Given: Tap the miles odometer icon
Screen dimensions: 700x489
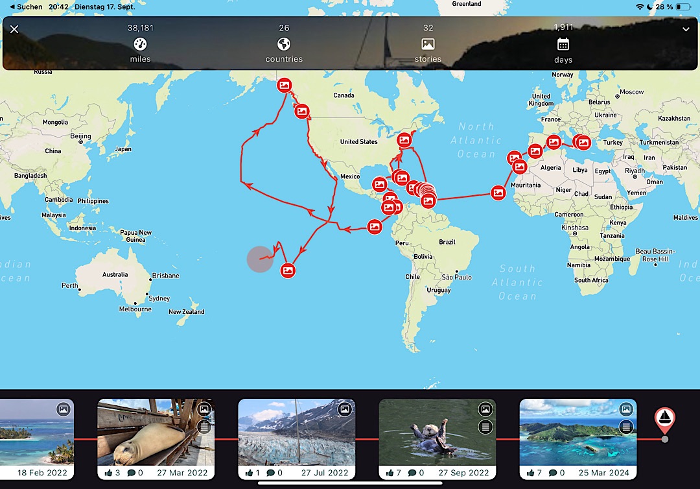Looking at the screenshot, I should click(x=140, y=44).
